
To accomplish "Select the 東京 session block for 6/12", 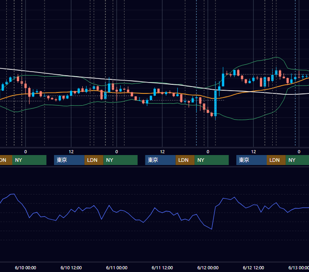I will 251,160.
